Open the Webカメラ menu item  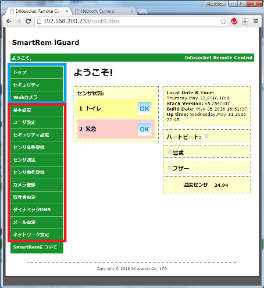pyautogui.click(x=37, y=97)
